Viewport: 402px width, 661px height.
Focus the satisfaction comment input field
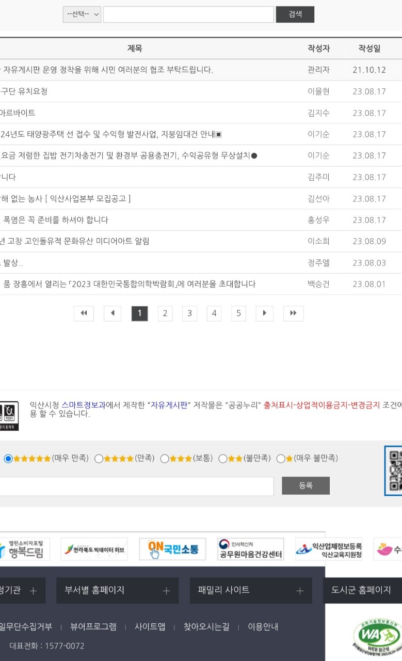(x=137, y=486)
